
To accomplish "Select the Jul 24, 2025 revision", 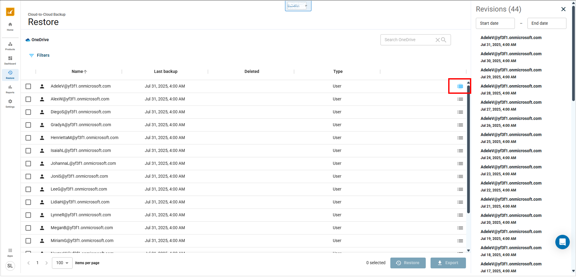I will pyautogui.click(x=511, y=154).
